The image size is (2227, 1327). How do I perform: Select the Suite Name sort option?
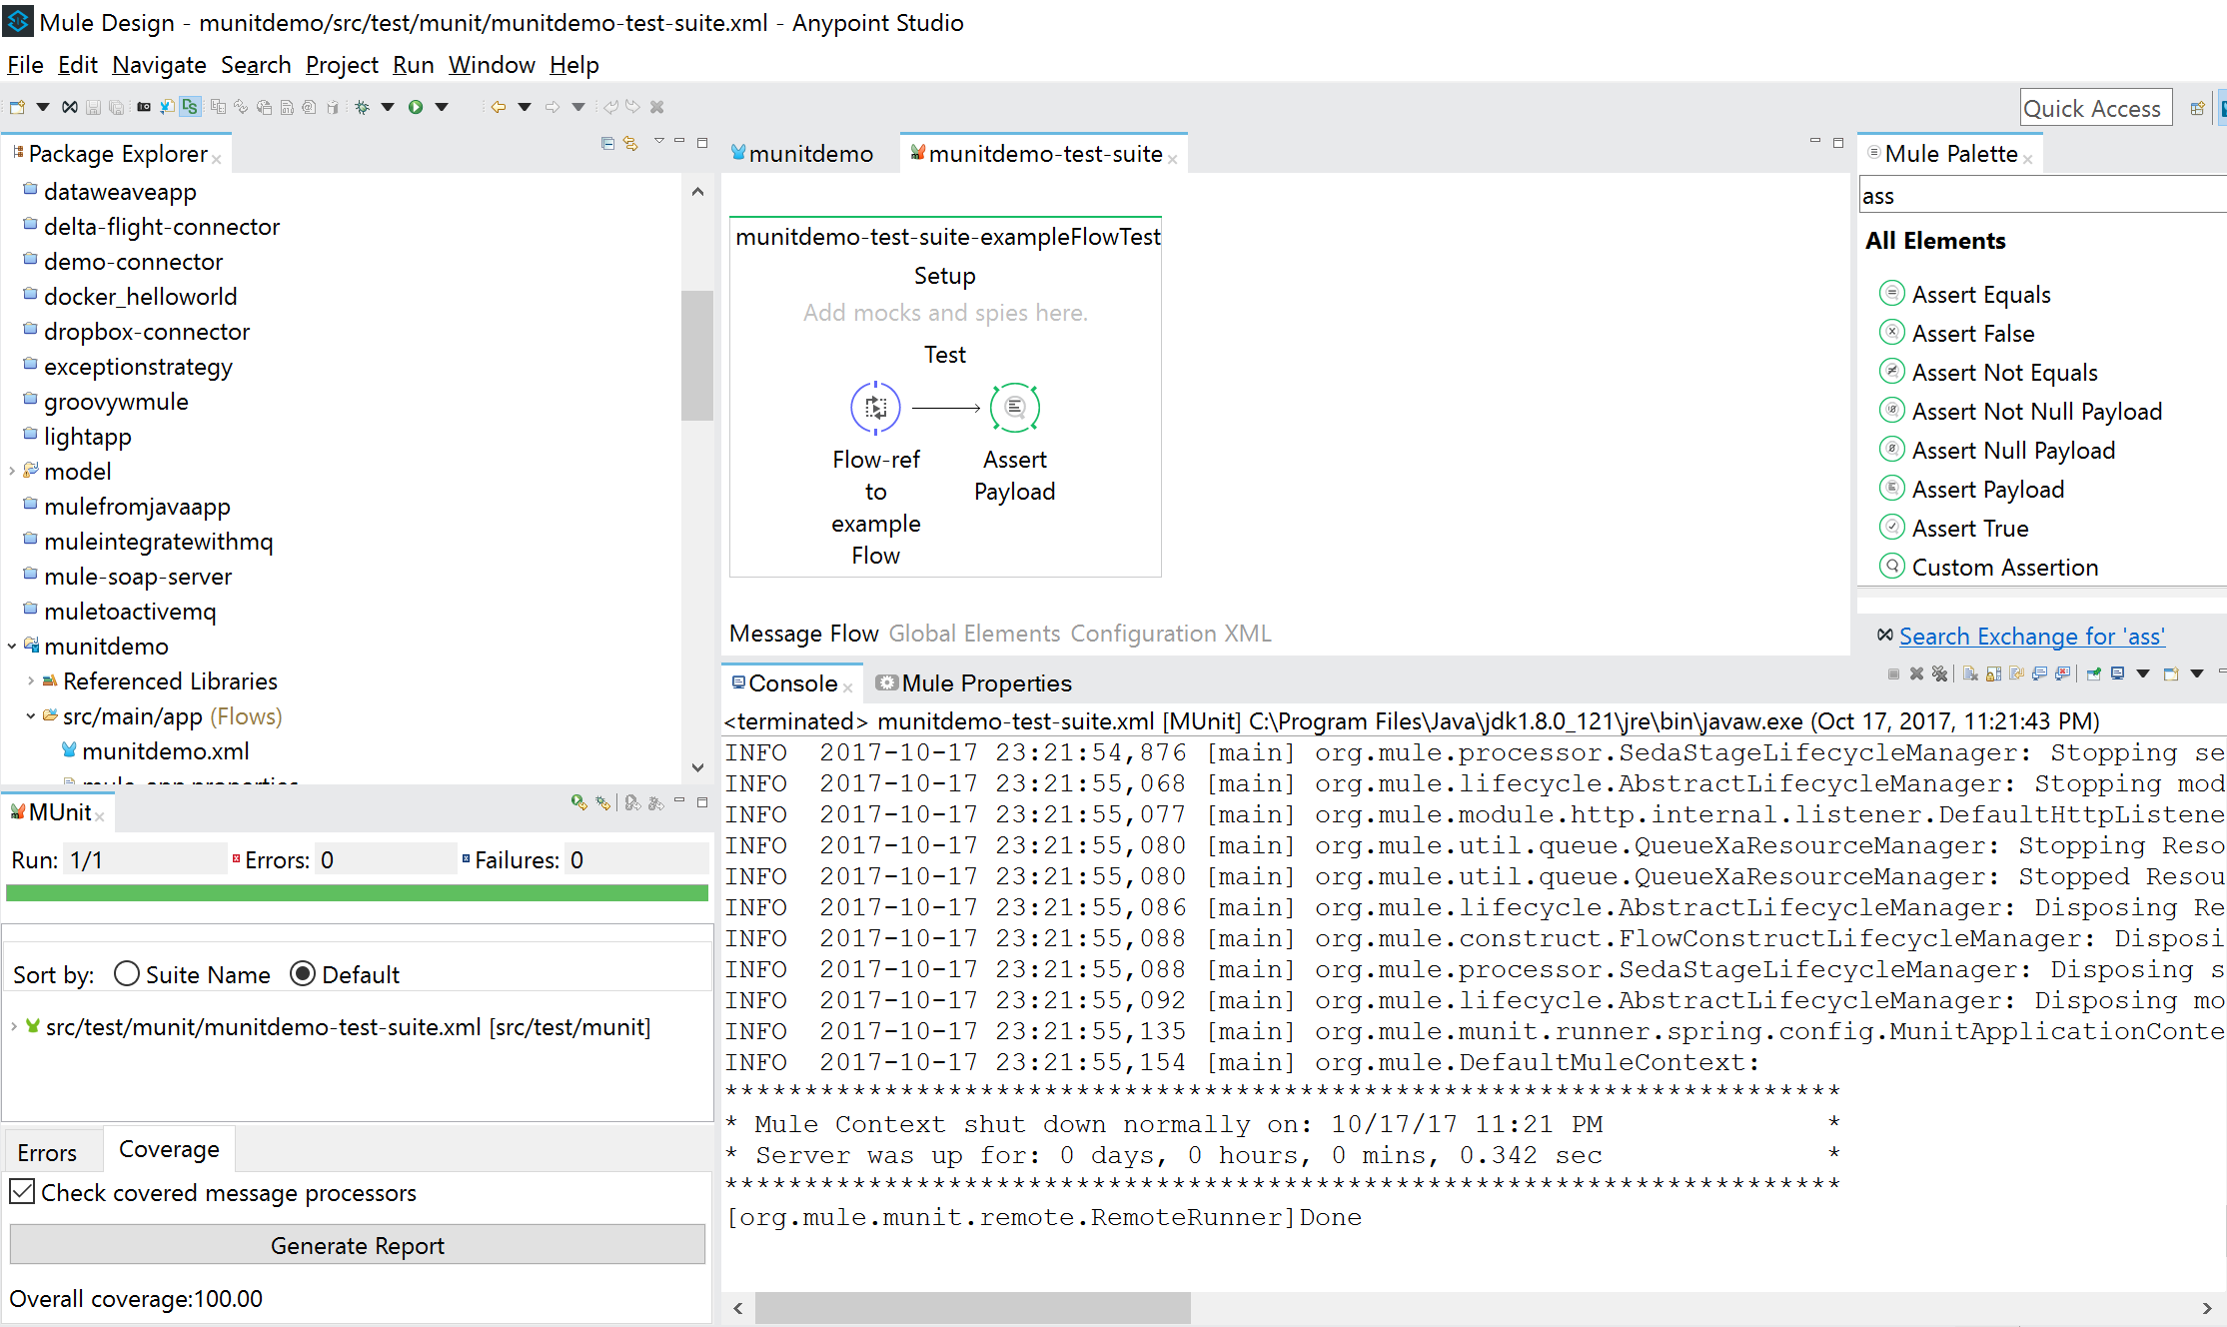coord(127,973)
